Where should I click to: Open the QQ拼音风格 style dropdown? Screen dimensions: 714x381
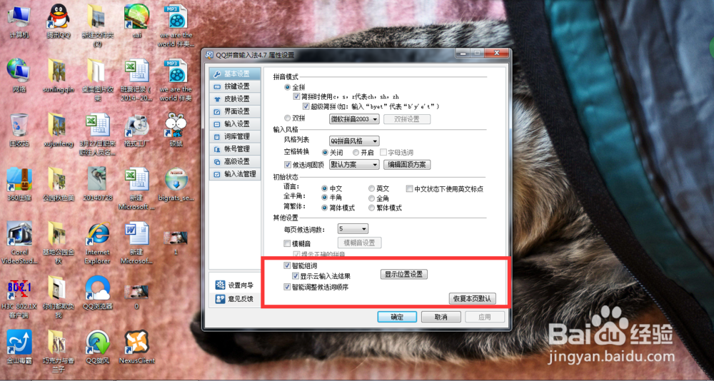(x=354, y=141)
